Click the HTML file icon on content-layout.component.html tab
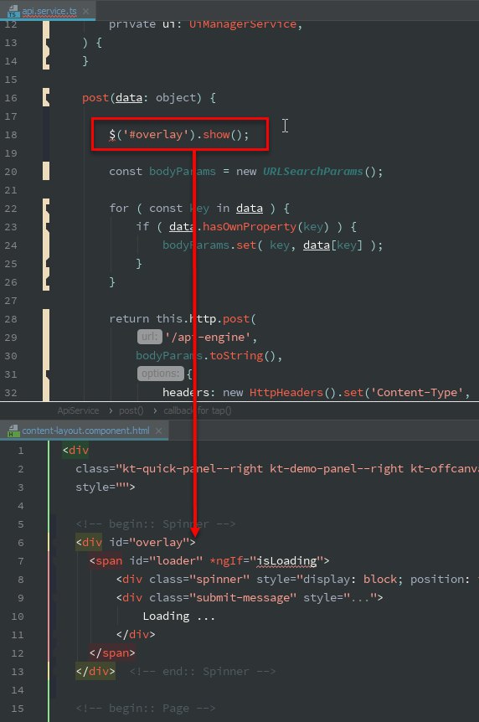The height and width of the screenshot is (722, 479). [13, 431]
